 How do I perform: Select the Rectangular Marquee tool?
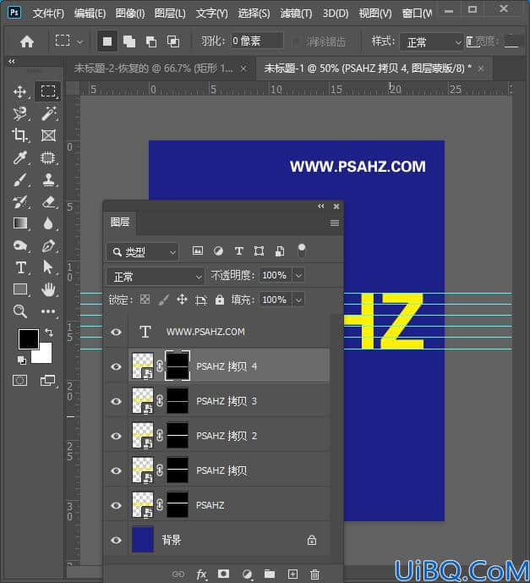click(48, 91)
